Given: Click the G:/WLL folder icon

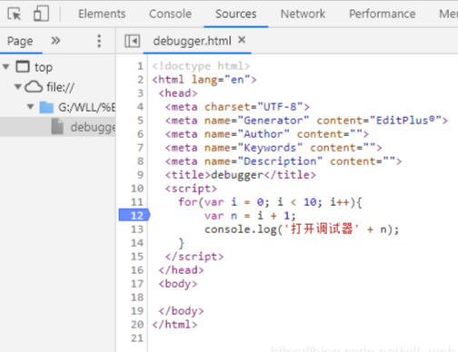Looking at the screenshot, I should pyautogui.click(x=46, y=107).
